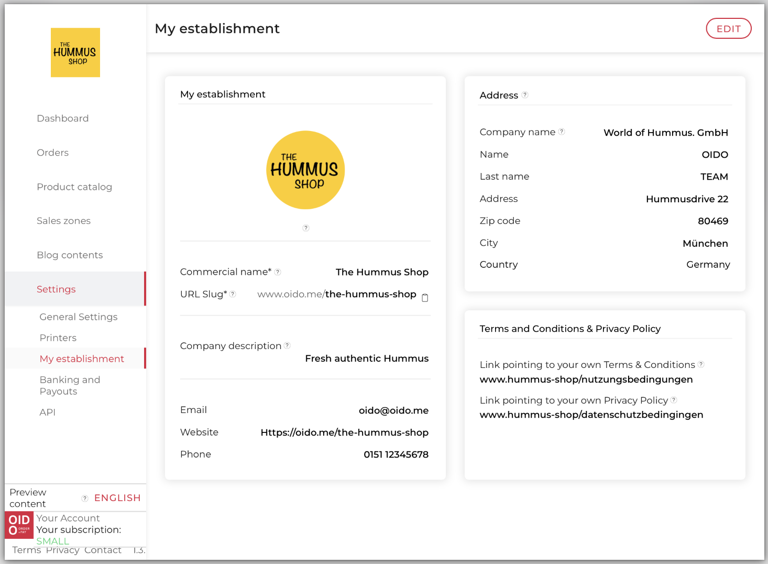Select the Printers settings submenu
The width and height of the screenshot is (768, 564).
pos(58,338)
